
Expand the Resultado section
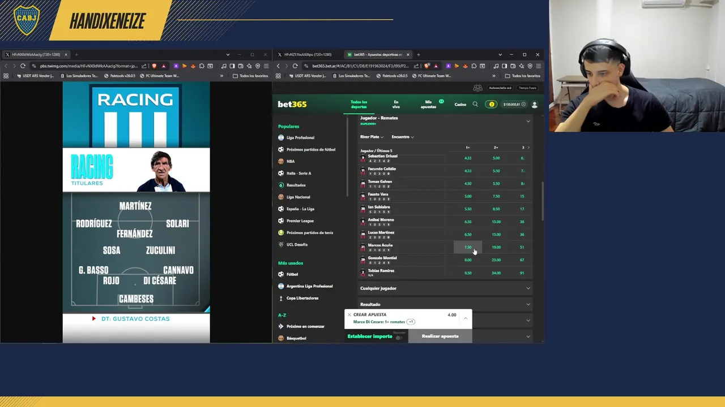(x=445, y=304)
